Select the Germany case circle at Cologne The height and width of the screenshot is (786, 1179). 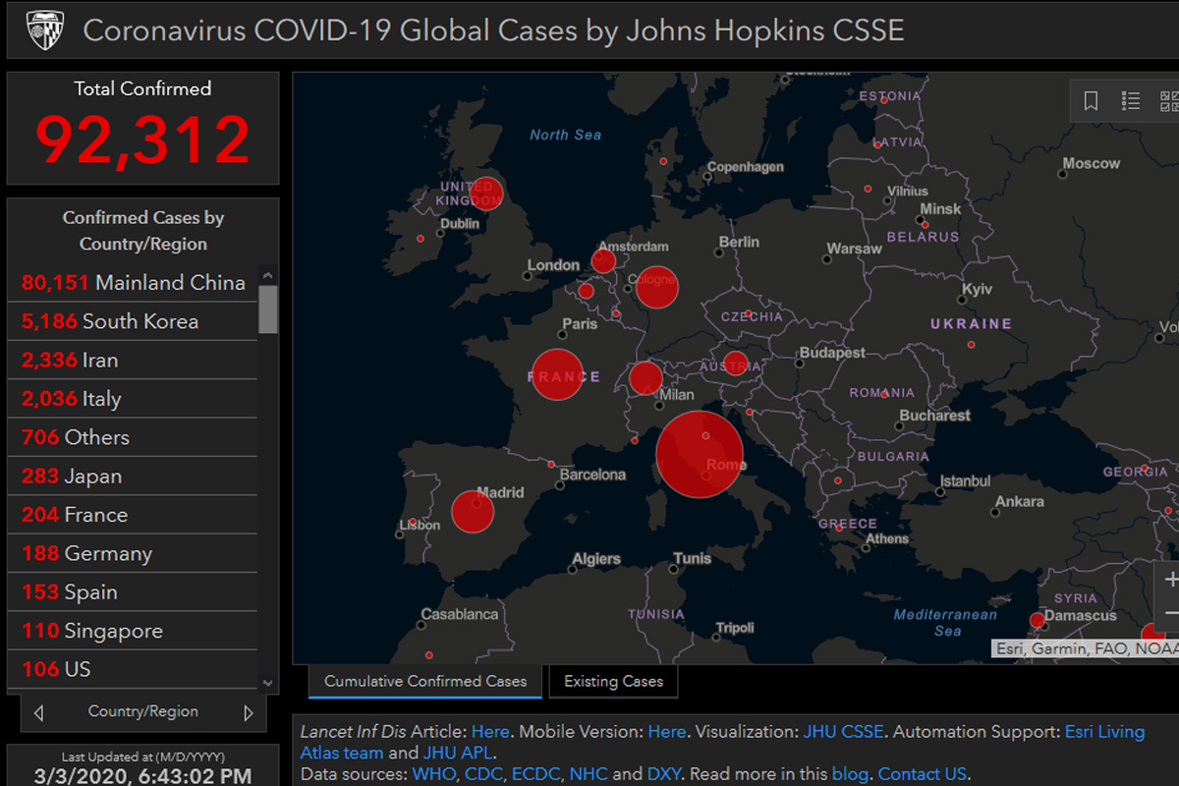coord(657,287)
